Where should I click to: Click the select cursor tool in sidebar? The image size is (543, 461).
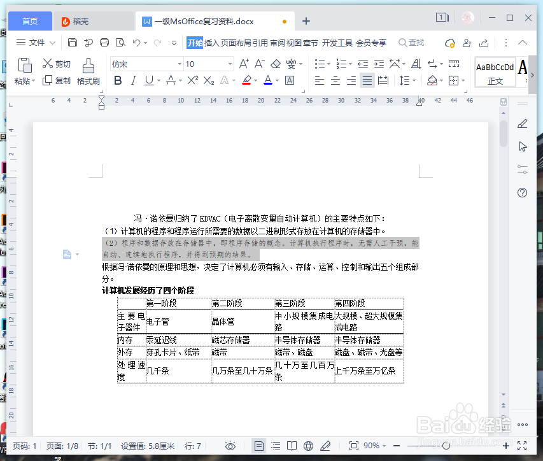523,146
